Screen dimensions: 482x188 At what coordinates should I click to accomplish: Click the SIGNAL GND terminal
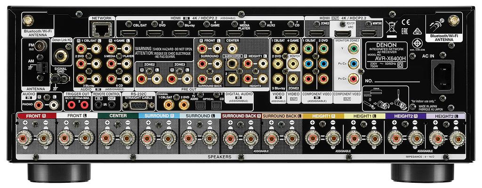click(x=56, y=79)
